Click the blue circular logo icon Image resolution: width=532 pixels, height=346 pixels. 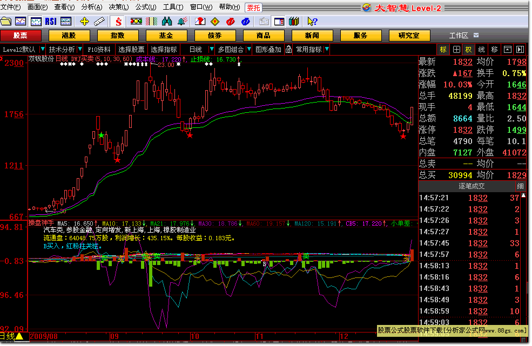(x=246, y=22)
